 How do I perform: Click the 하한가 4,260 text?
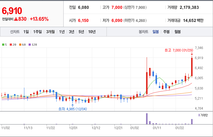pos(135,20)
